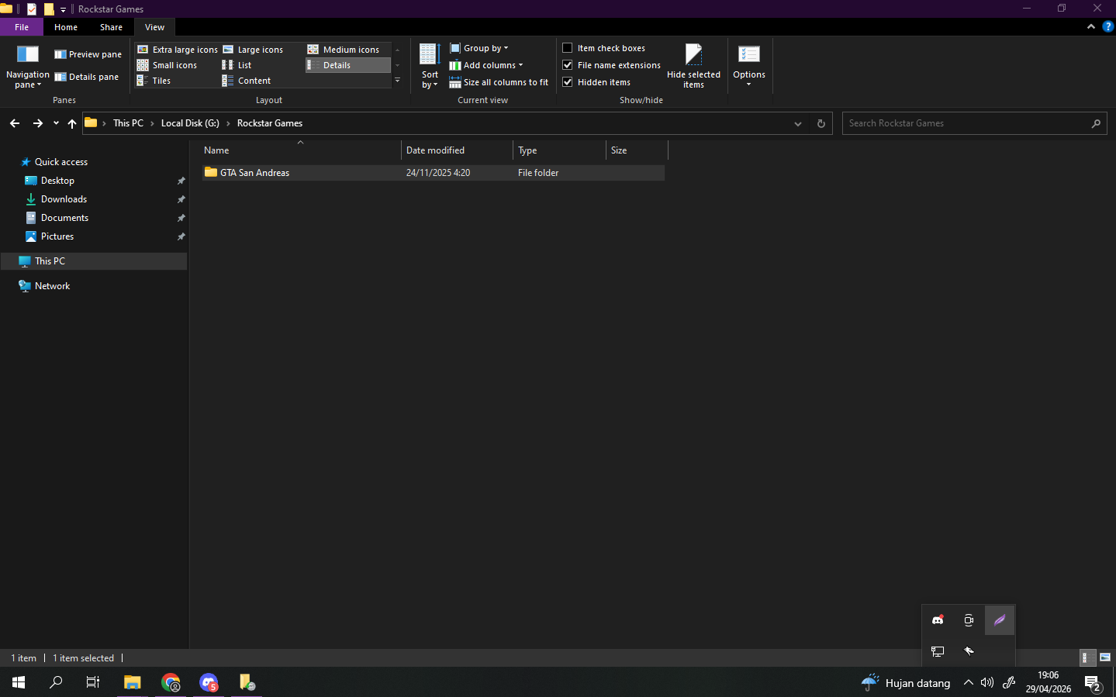This screenshot has width=1116, height=697.
Task: Sort by Date modified column
Action: pyautogui.click(x=457, y=150)
